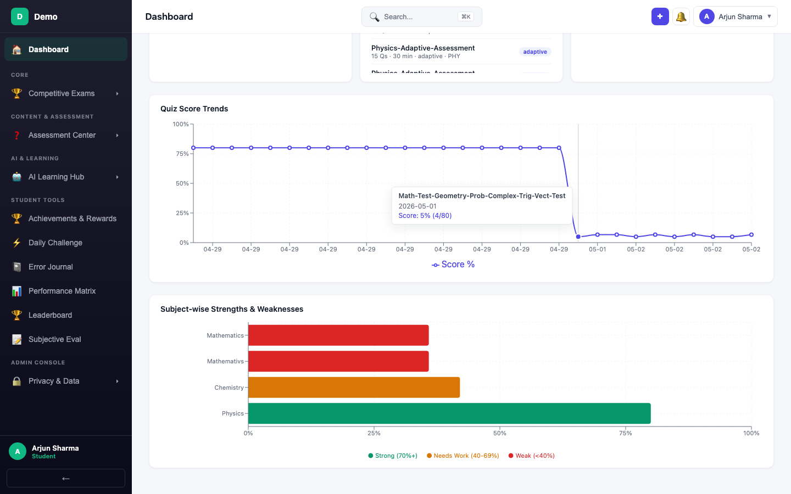Click the Performance Matrix chart icon
The height and width of the screenshot is (494, 791).
(x=17, y=291)
